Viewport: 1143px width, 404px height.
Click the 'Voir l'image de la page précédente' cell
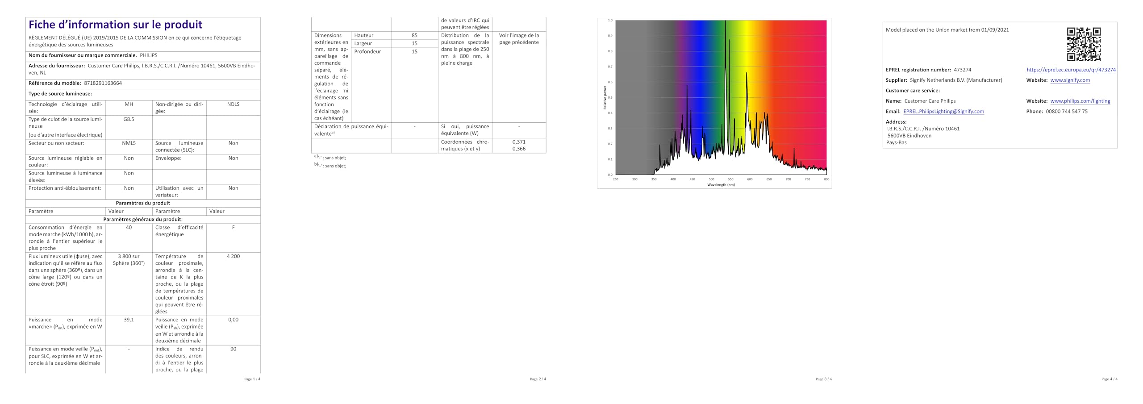pos(519,39)
